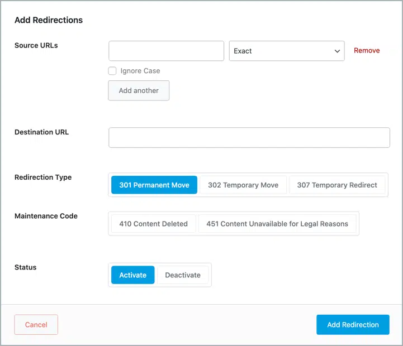Viewport: 403px width, 346px height.
Task: Click the Remove link beside the source URL
Action: coord(367,51)
